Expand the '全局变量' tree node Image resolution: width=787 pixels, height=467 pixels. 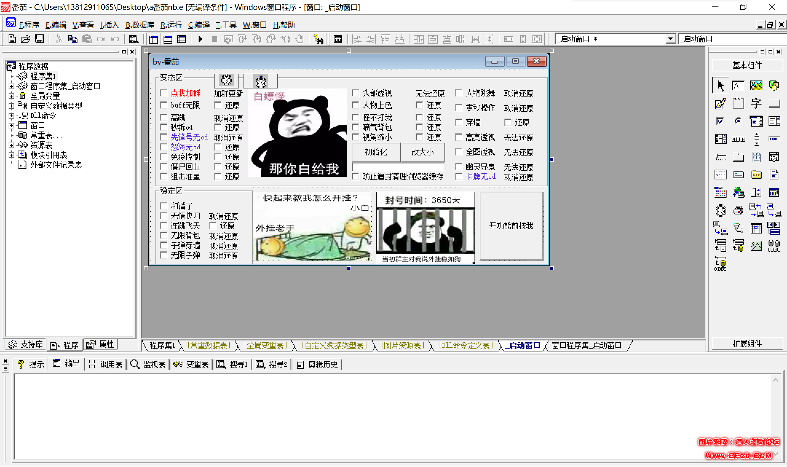point(11,96)
